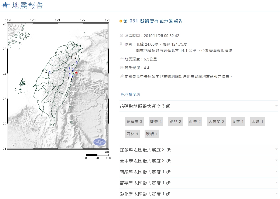280x199 pixels.
Task: Open the 苗栗縣地區 intensity dropdown arrow
Action: 276,183
